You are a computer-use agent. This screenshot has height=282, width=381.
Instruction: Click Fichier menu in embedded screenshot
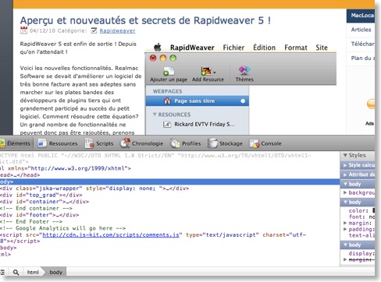tap(233, 48)
